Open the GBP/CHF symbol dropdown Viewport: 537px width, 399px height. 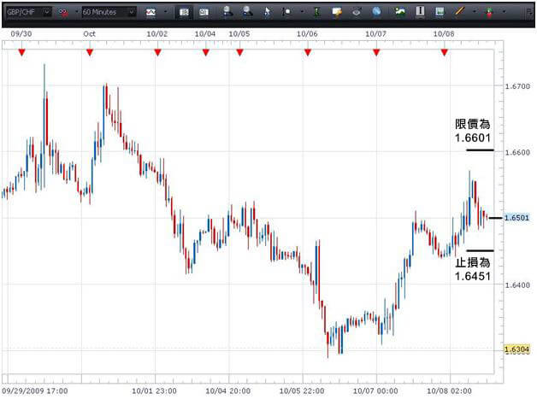click(x=45, y=13)
